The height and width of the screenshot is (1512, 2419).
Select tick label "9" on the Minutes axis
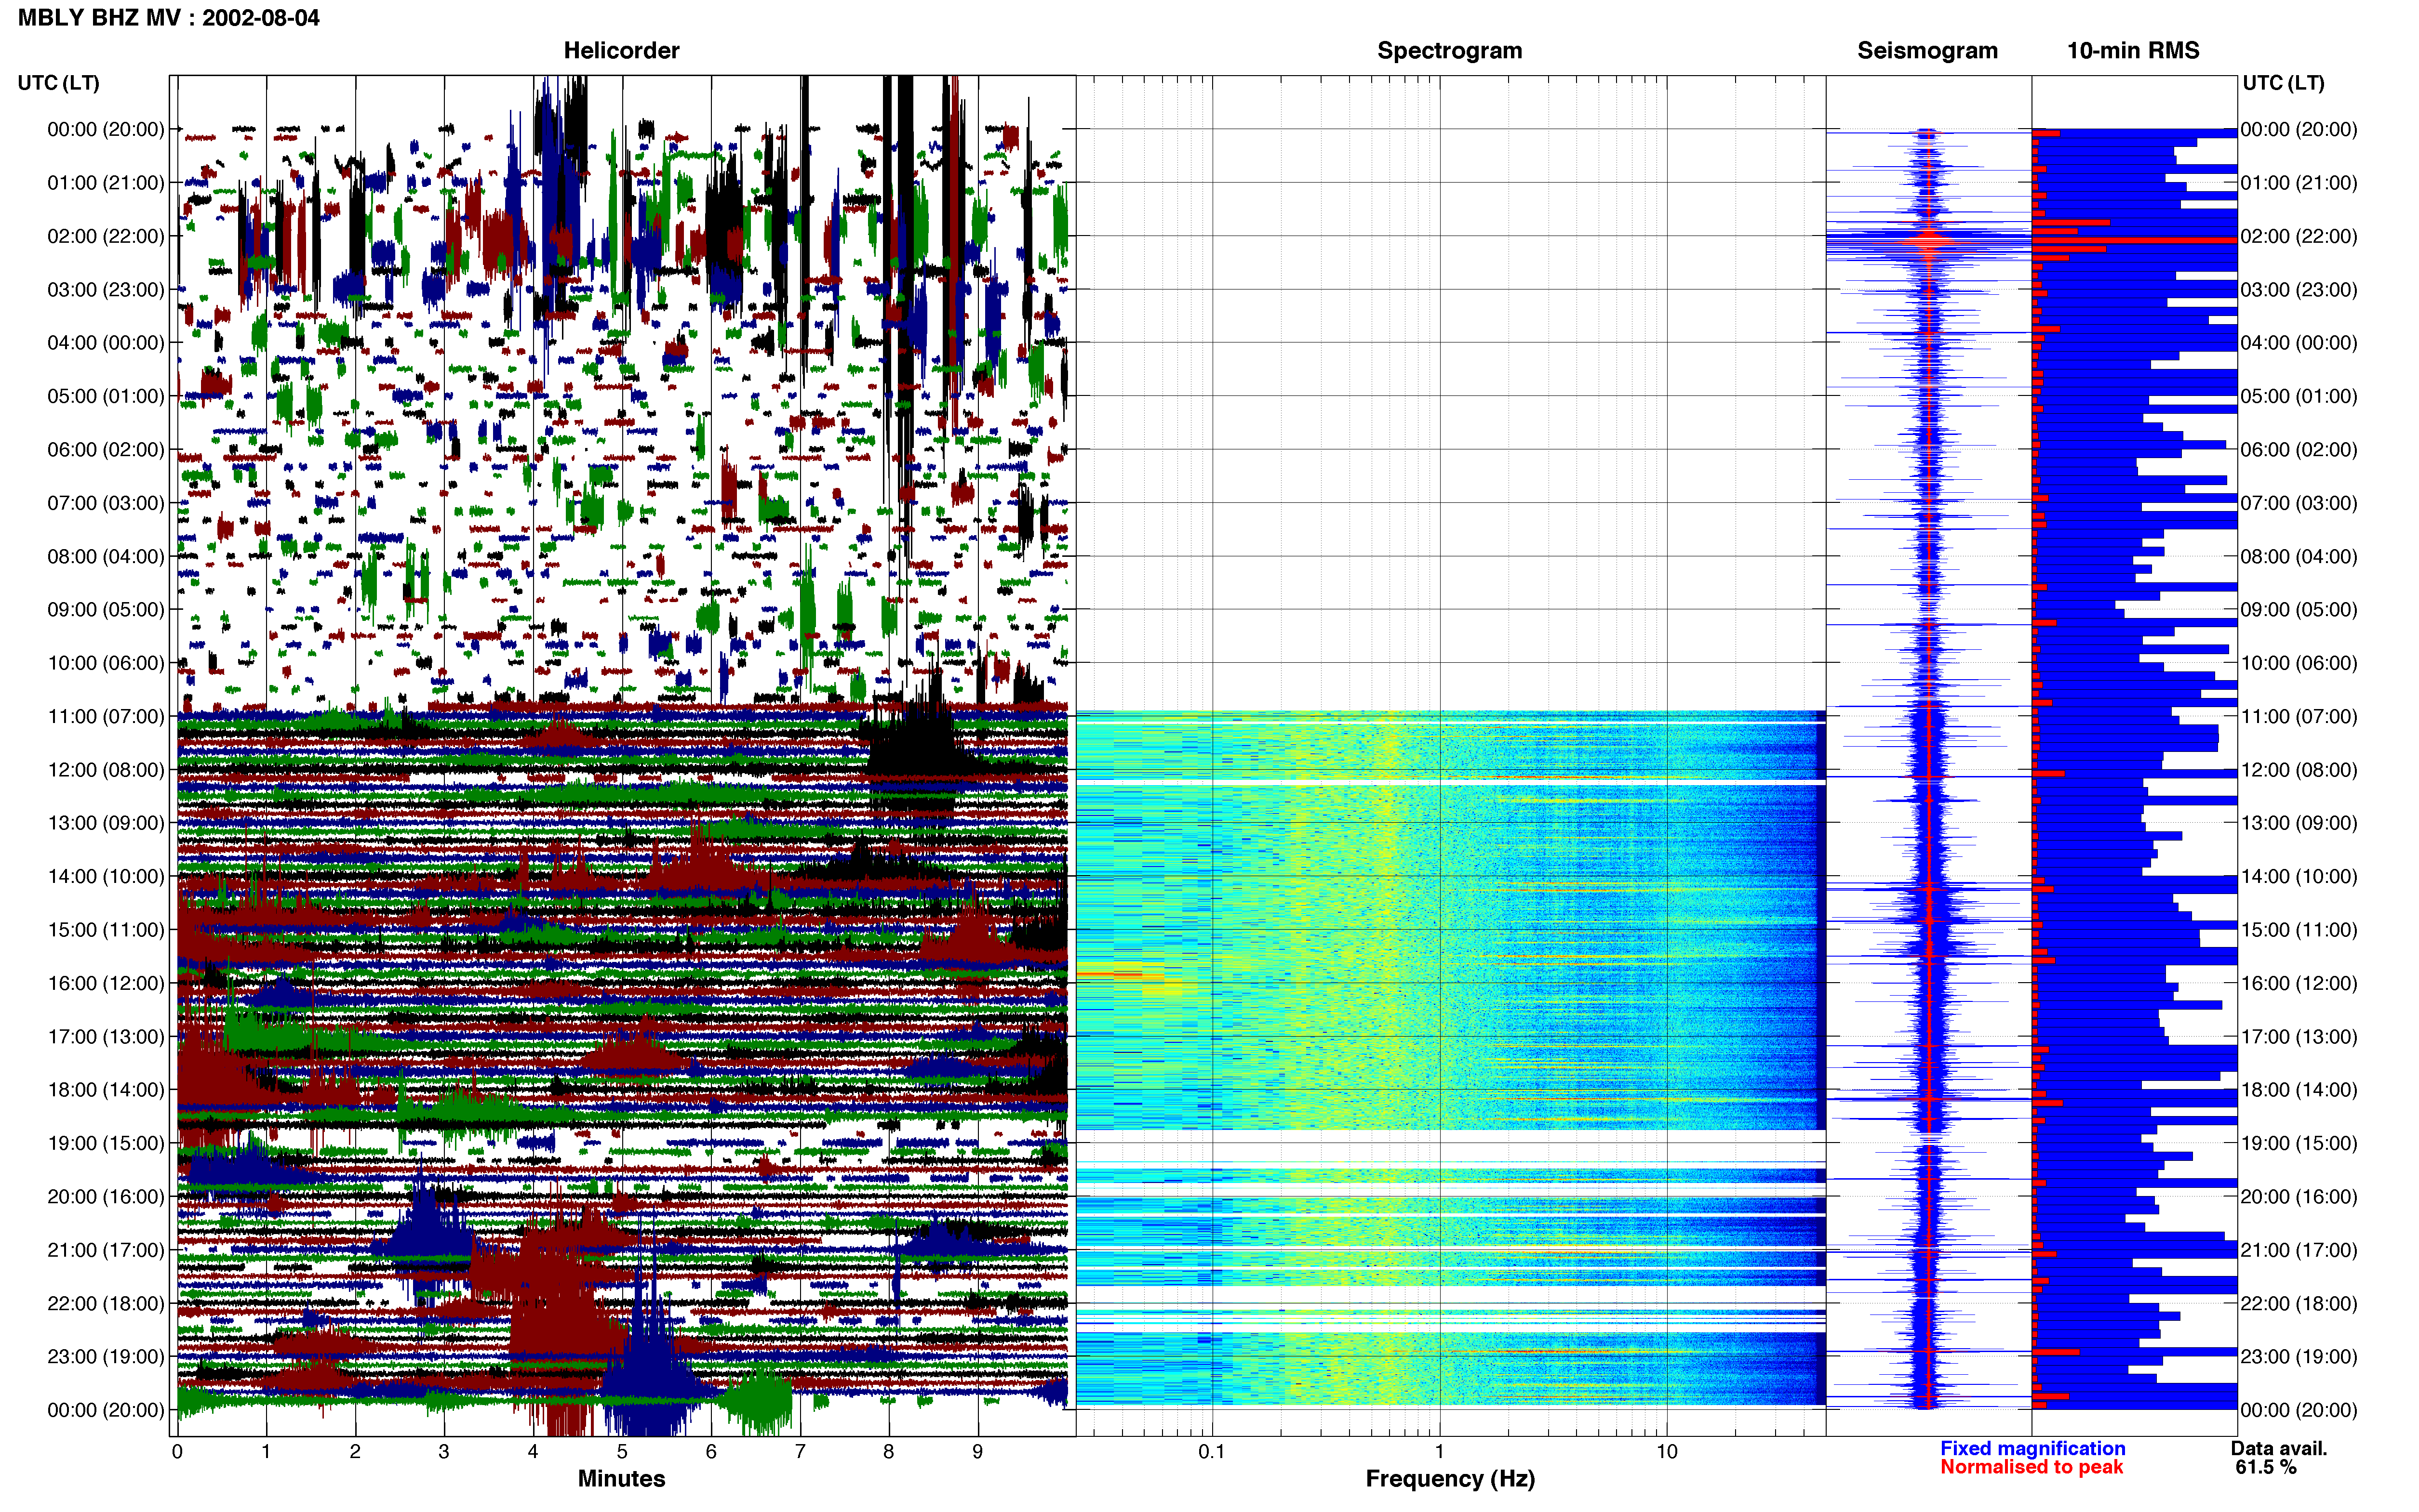click(977, 1452)
